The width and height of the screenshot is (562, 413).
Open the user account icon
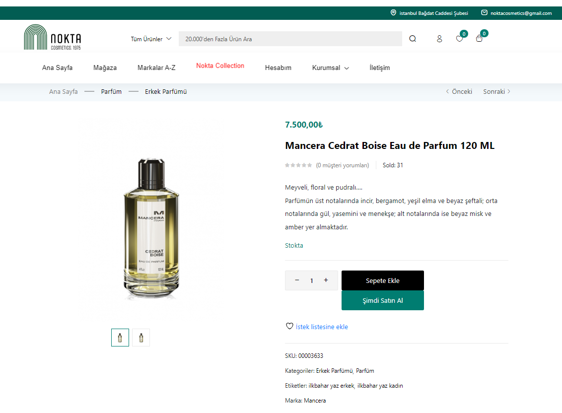point(439,39)
